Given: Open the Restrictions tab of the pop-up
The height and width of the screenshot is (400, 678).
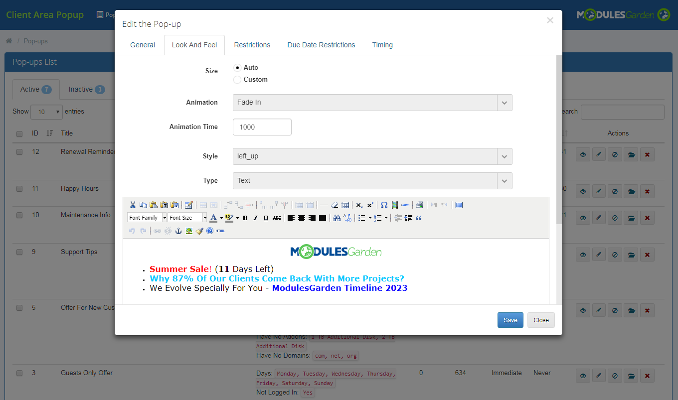Looking at the screenshot, I should [x=252, y=45].
